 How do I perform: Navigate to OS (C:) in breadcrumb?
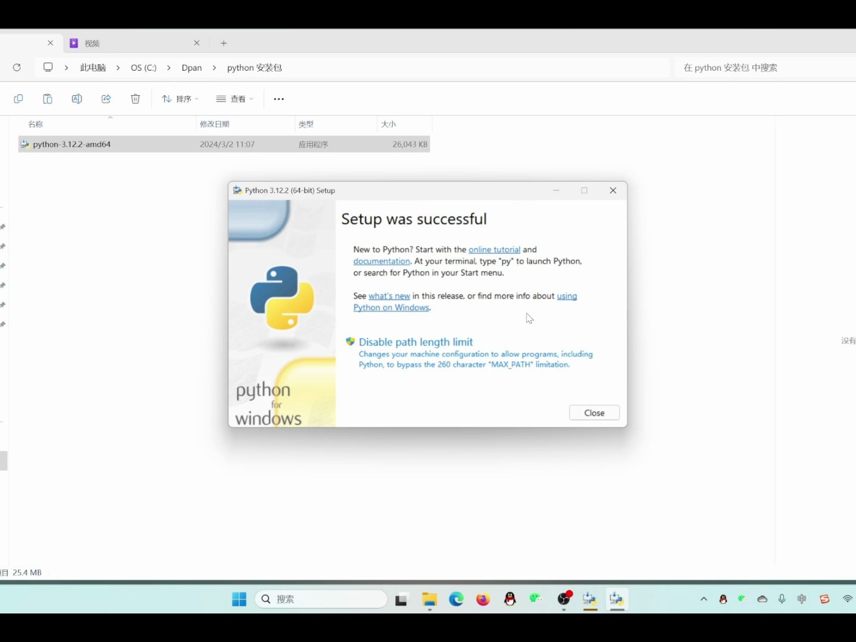pyautogui.click(x=143, y=68)
